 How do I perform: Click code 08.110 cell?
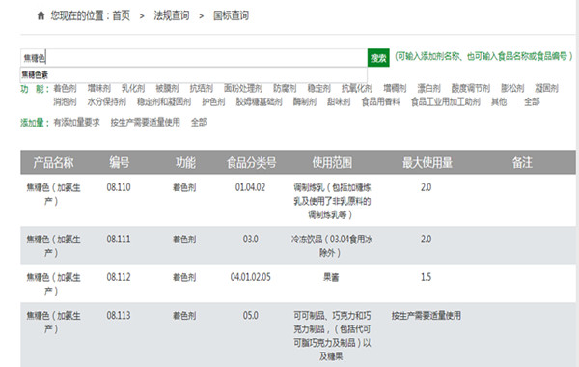119,187
